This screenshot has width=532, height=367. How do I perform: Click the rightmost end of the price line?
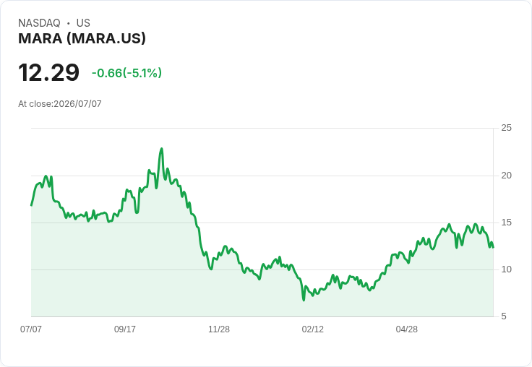[493, 247]
